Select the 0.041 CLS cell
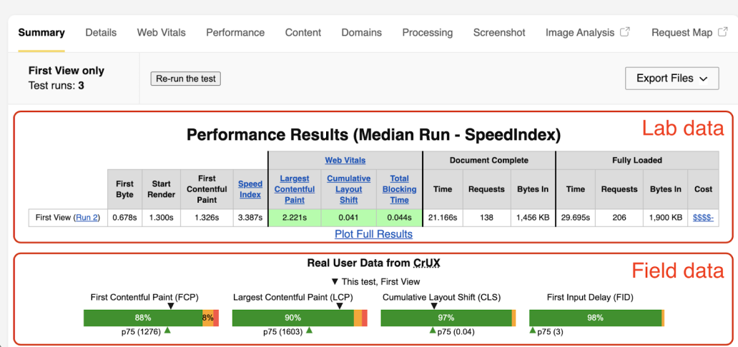The width and height of the screenshot is (738, 347). (349, 218)
